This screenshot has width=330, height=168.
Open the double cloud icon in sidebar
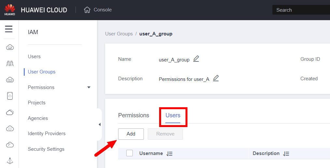[10, 112]
